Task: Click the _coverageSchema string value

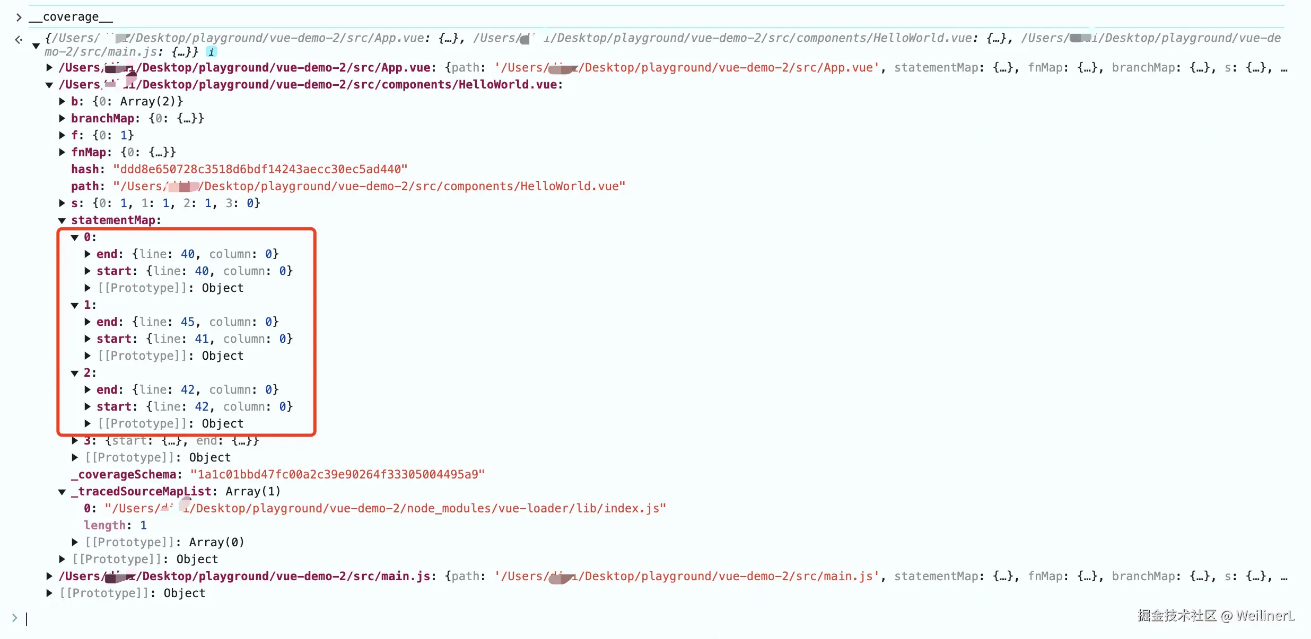Action: (x=337, y=474)
